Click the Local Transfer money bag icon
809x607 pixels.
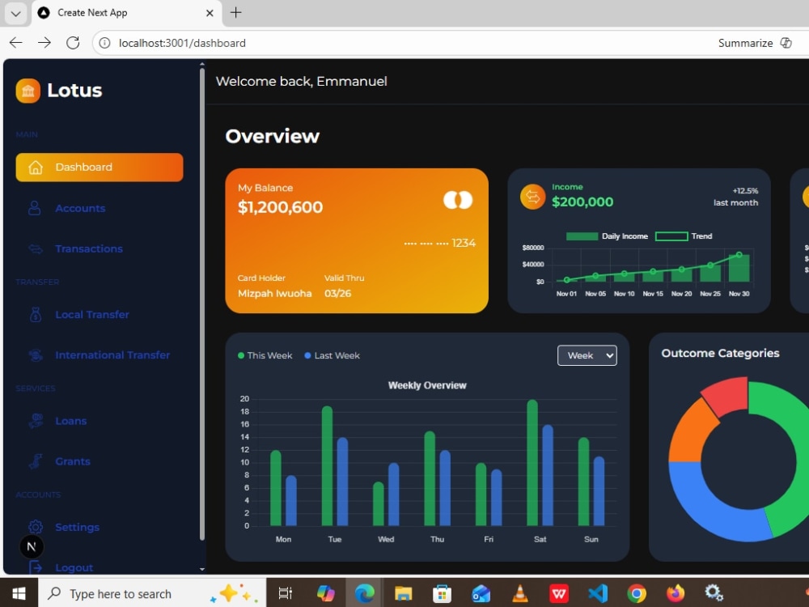[36, 314]
